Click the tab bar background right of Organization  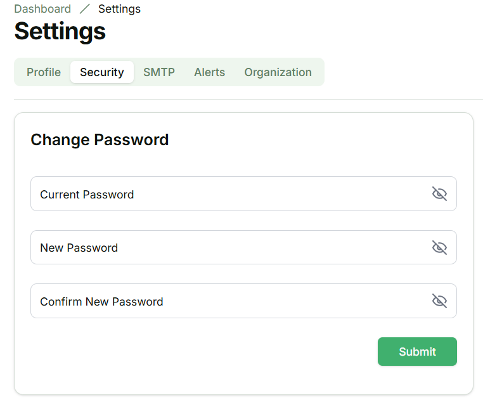tap(319, 72)
